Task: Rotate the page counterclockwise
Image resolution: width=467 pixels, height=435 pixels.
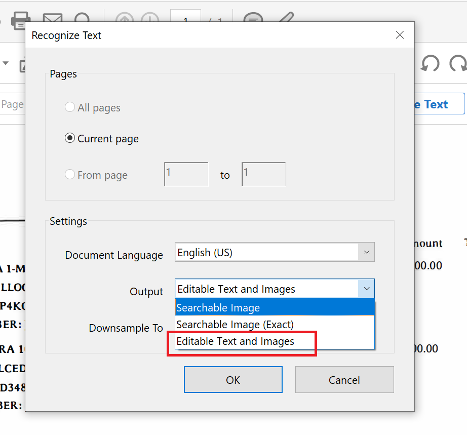Action: [x=430, y=64]
